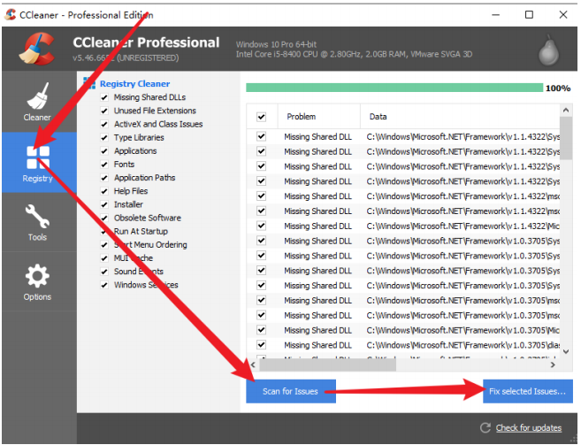Image resolution: width=581 pixels, height=445 pixels.
Task: Click the Registry Cleaner heading icon
Action: click(x=89, y=83)
